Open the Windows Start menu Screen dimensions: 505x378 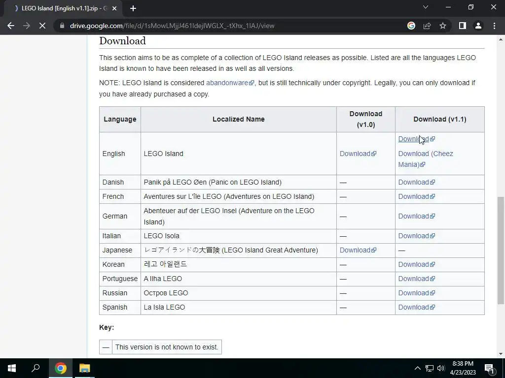pos(12,368)
